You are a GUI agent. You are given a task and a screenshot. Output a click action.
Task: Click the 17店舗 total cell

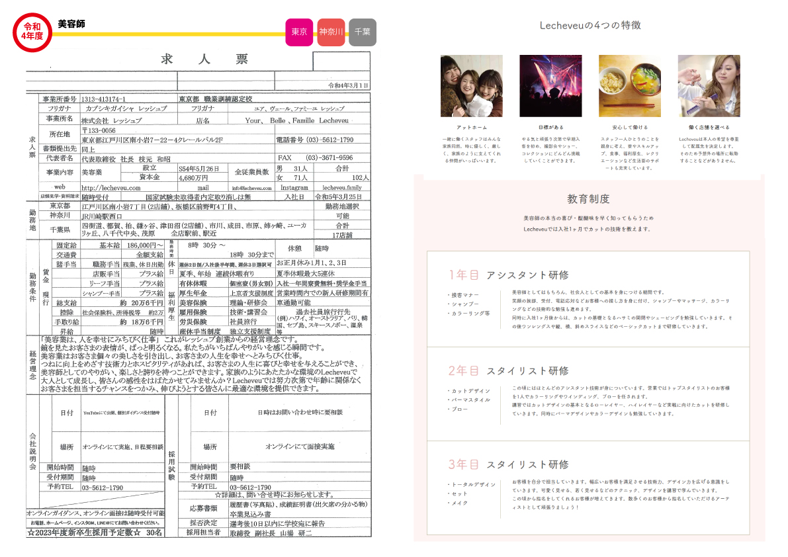(342, 235)
